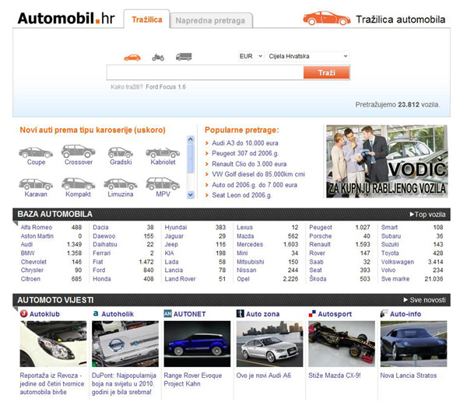Viewport: 467px width, 419px height.
Task: Click the Auto-info source icon
Action: click(x=384, y=314)
